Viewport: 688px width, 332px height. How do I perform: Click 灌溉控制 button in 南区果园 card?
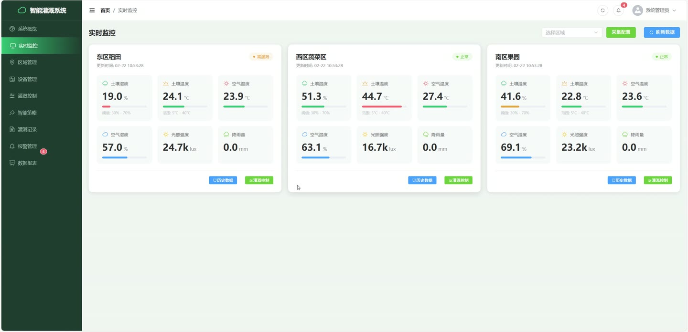tap(658, 180)
